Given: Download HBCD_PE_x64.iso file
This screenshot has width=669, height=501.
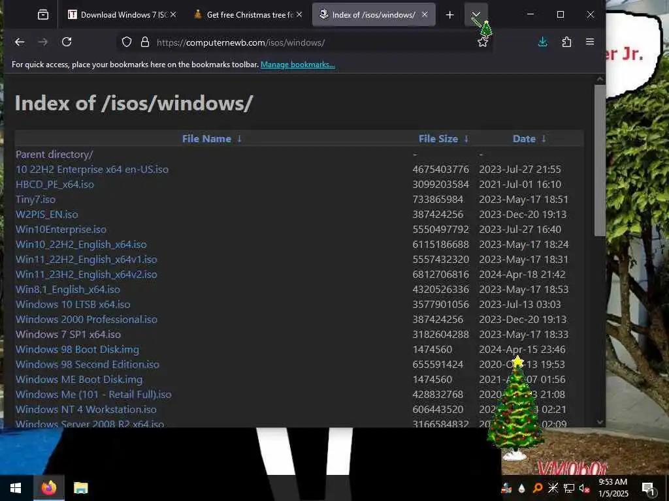Looking at the screenshot, I should tap(55, 185).
